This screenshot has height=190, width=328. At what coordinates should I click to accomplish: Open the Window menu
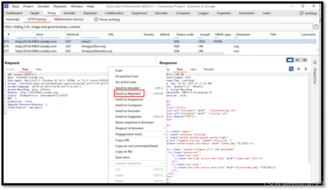[77, 6]
